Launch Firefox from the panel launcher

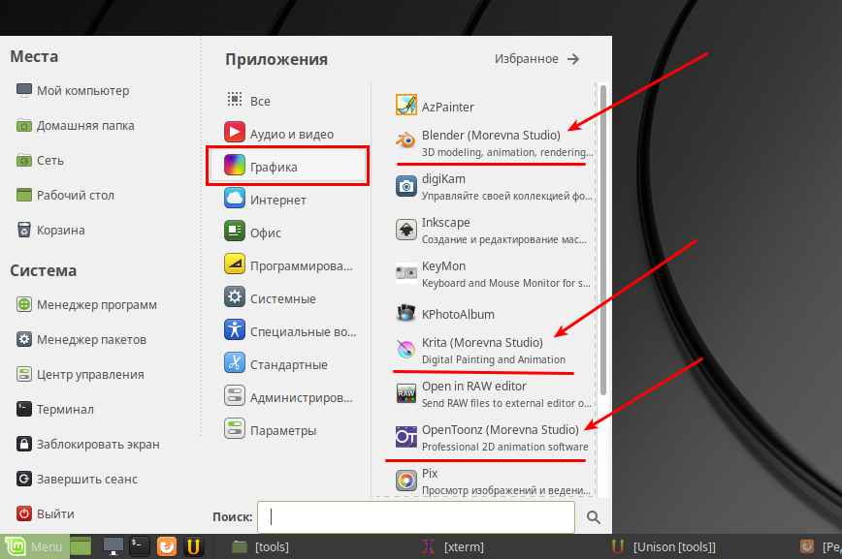click(x=167, y=546)
